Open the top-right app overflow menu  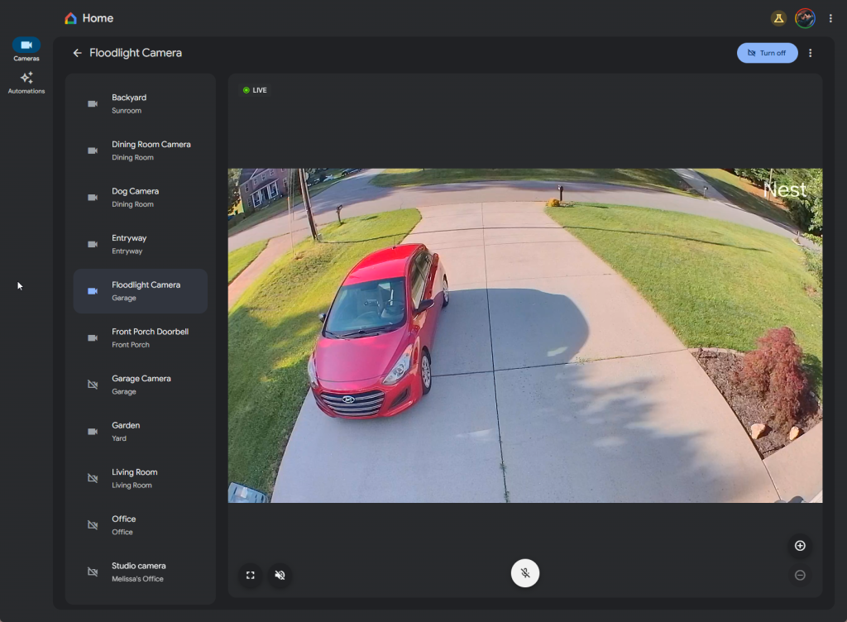tap(830, 18)
